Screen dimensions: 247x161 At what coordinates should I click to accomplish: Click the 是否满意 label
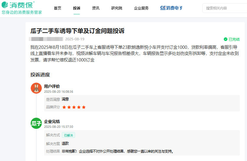(53, 100)
